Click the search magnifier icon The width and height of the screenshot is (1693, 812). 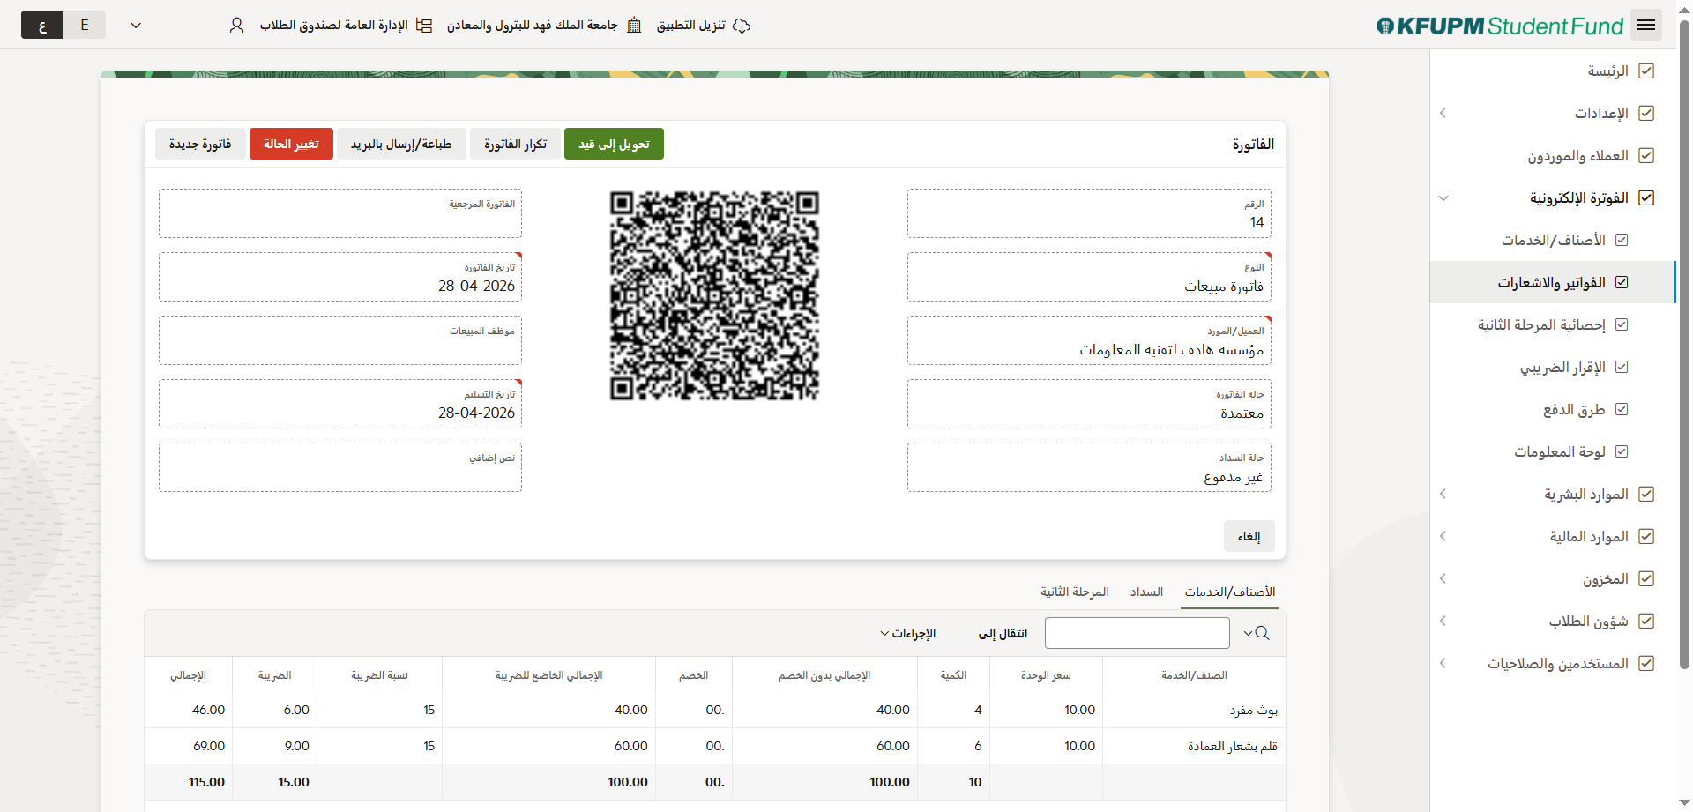(x=1263, y=633)
